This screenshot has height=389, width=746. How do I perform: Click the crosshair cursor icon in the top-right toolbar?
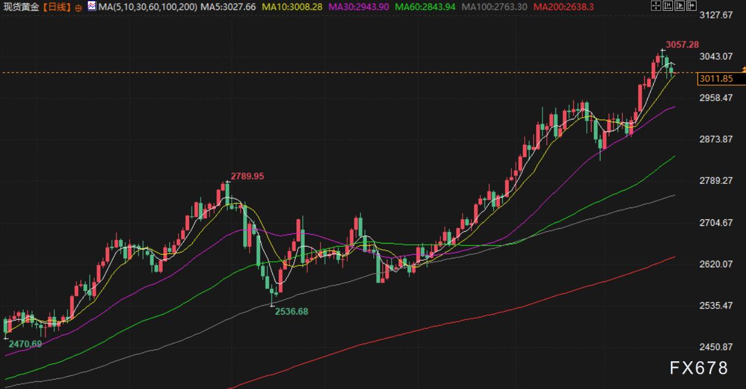click(x=655, y=7)
